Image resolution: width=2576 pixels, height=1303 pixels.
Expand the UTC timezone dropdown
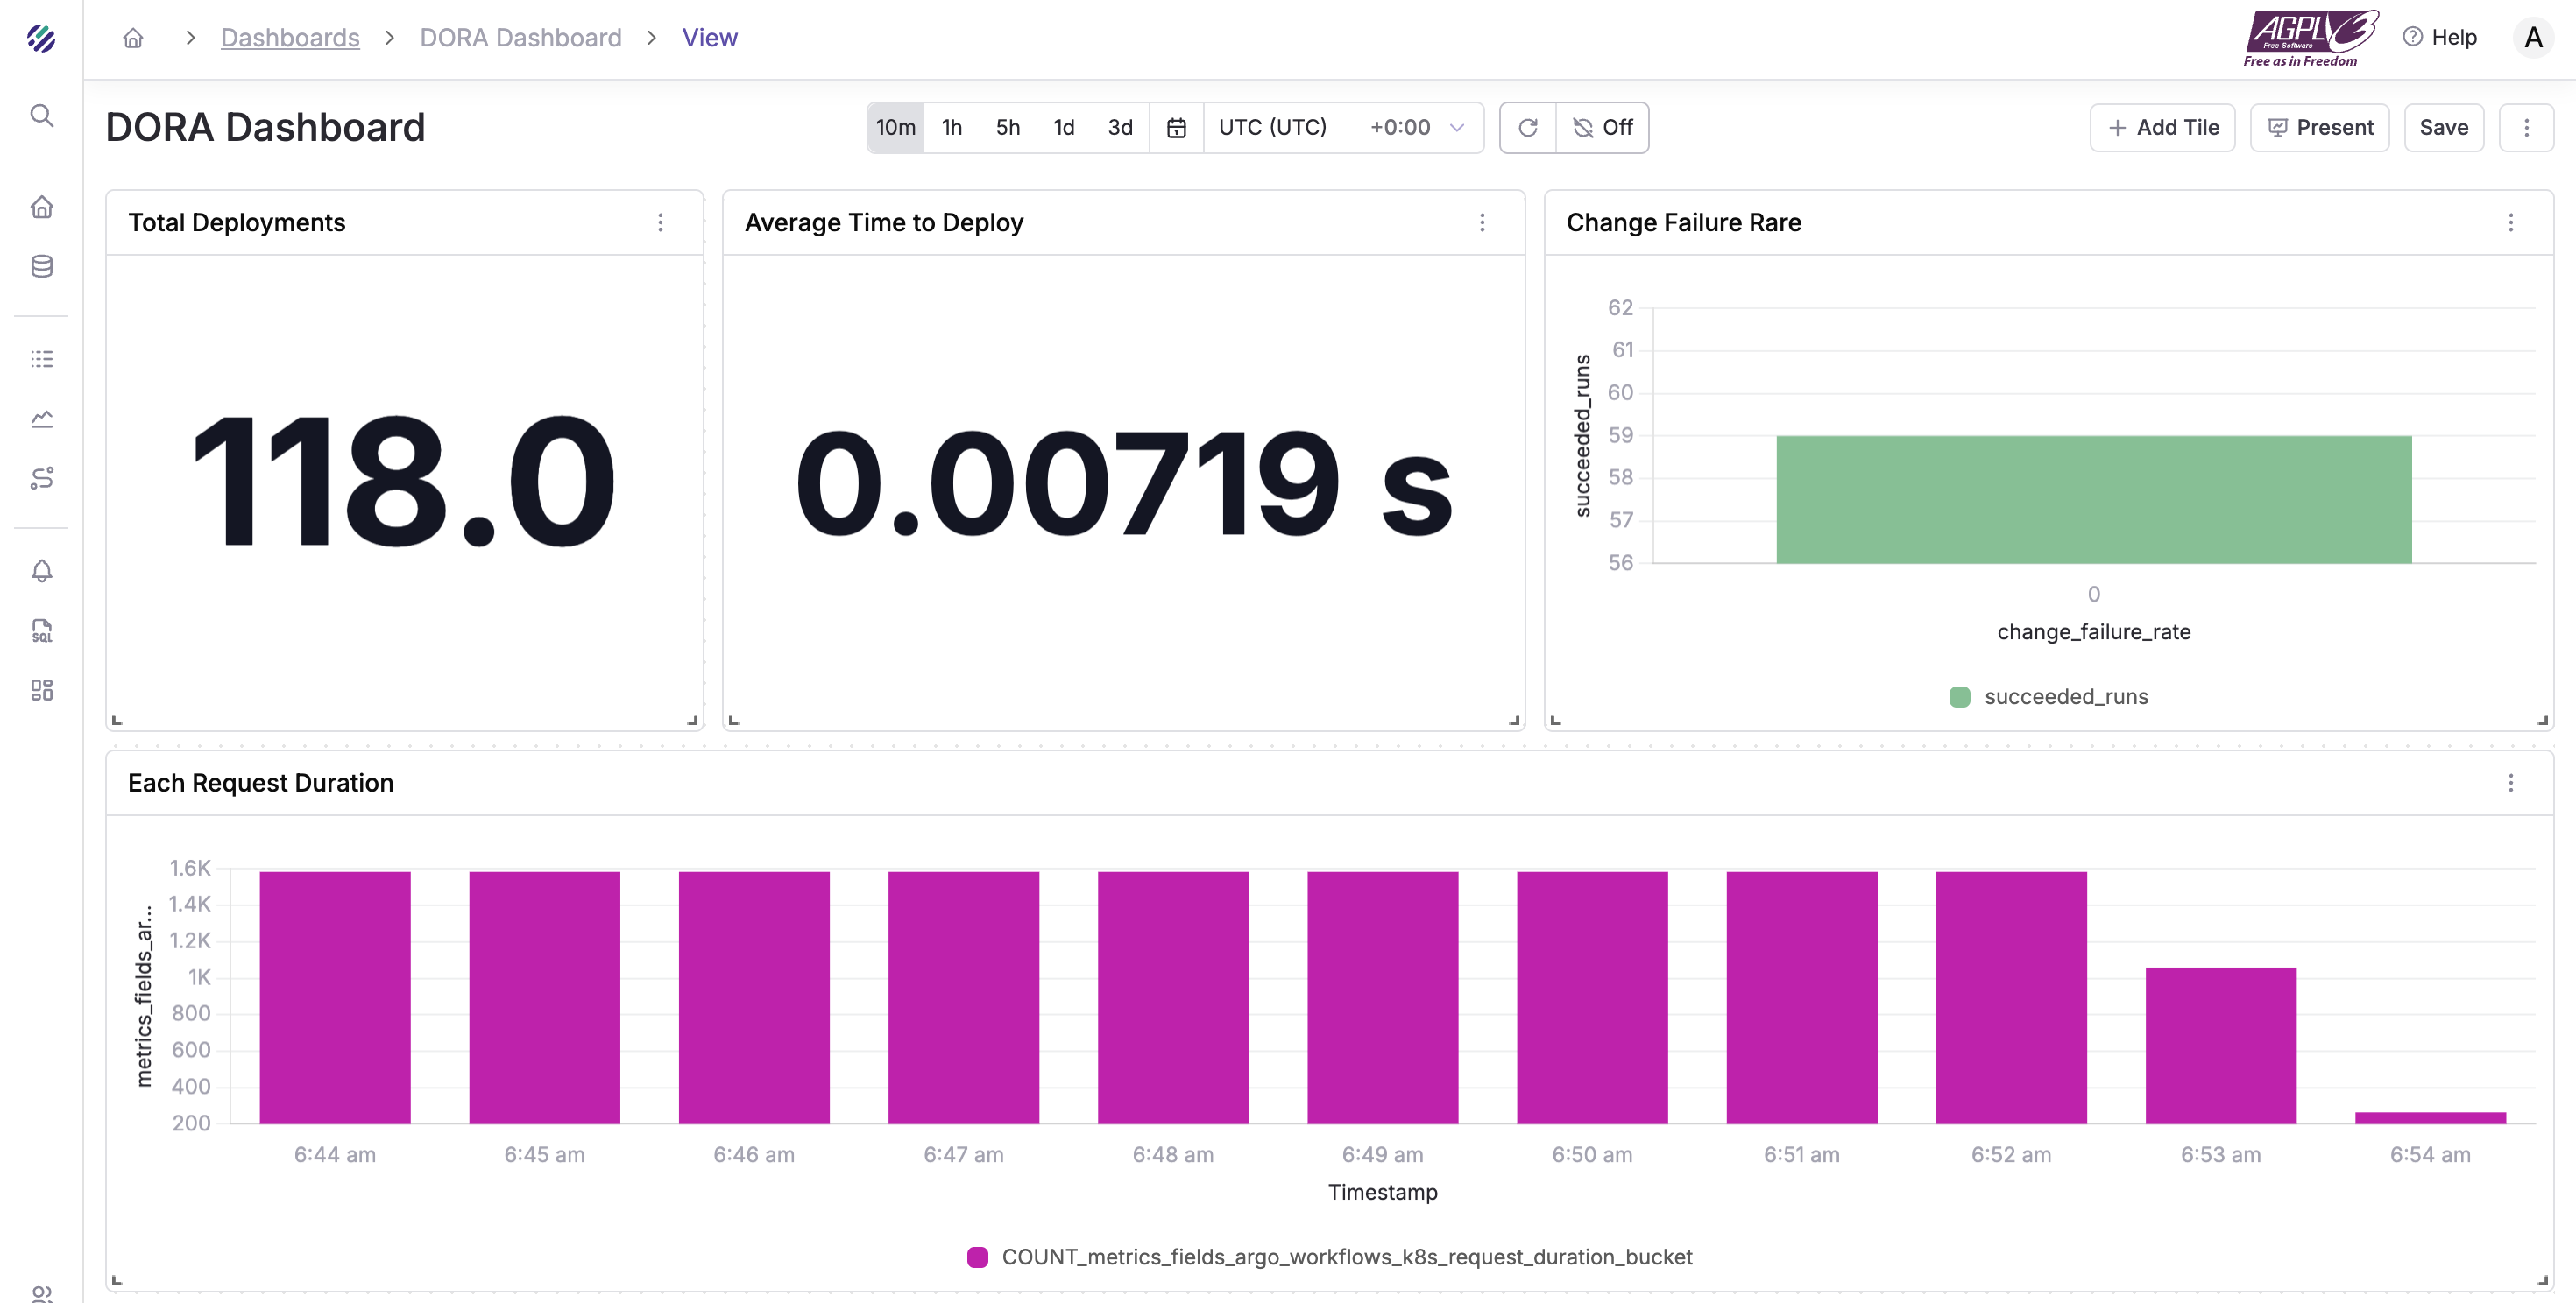point(1341,128)
